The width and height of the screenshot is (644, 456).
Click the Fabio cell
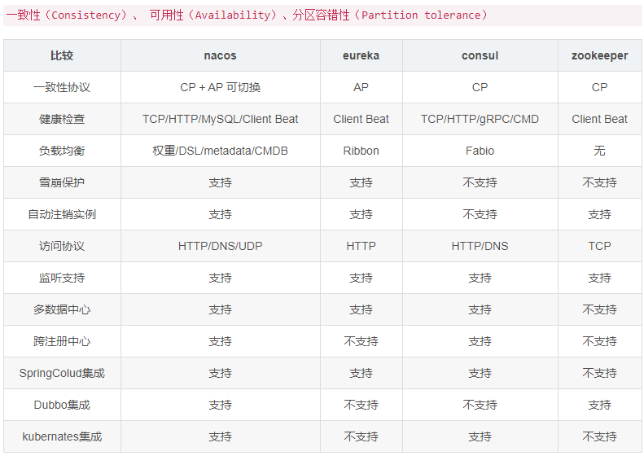point(480,151)
